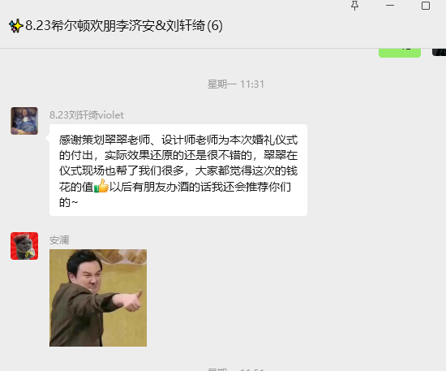Image resolution: width=446 pixels, height=371 pixels.
Task: Maximize the WeChat chat window
Action: point(426,6)
